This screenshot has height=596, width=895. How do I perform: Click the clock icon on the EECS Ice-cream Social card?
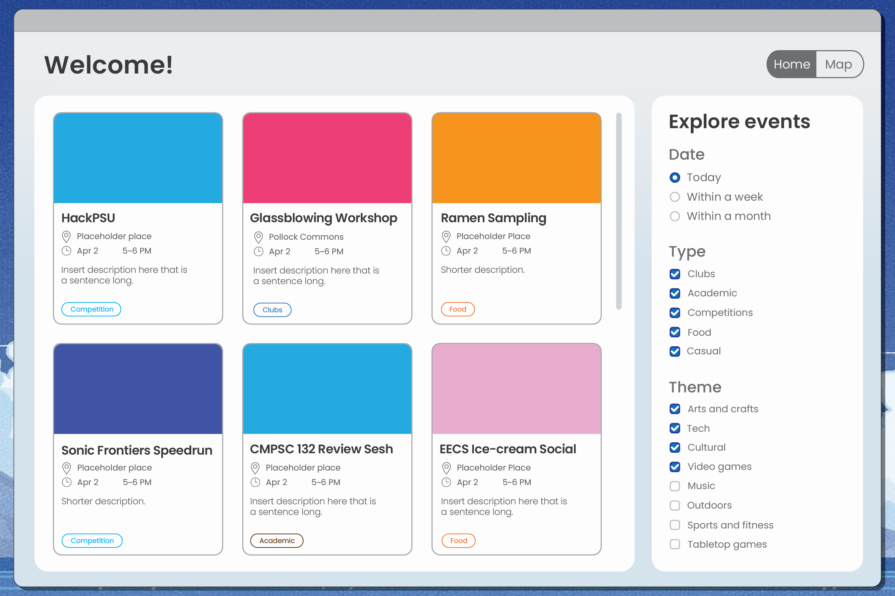click(x=446, y=482)
